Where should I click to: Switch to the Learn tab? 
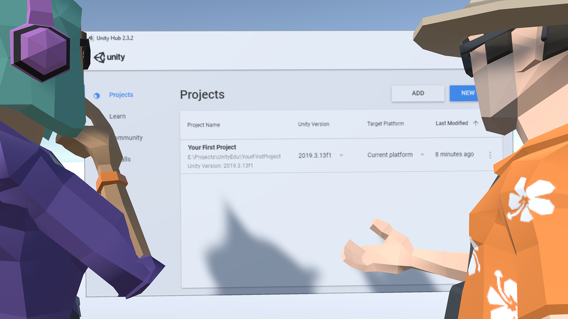117,116
